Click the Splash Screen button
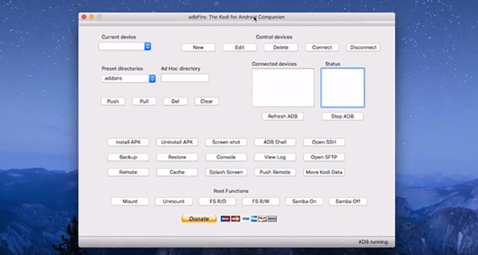Image resolution: width=478 pixels, height=255 pixels. click(x=226, y=172)
